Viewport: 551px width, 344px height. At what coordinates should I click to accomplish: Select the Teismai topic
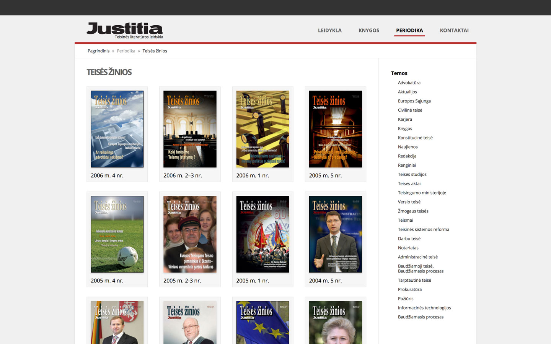(x=406, y=220)
